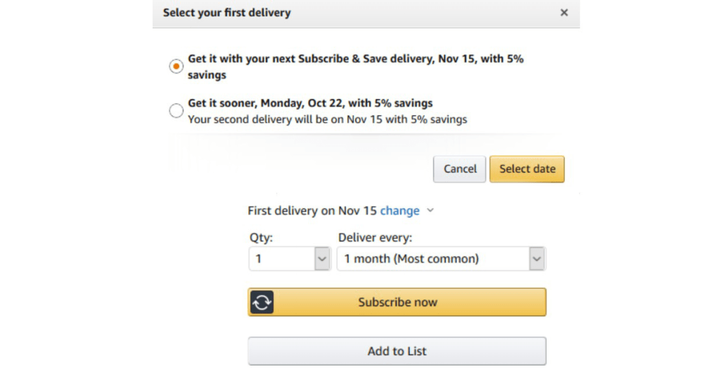Click the 'First delivery on Nov 15' text
701x368 pixels.
click(312, 211)
